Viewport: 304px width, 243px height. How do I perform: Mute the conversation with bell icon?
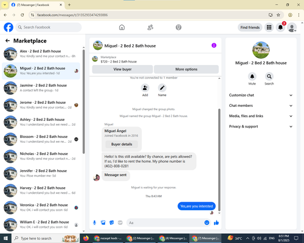coord(252,77)
